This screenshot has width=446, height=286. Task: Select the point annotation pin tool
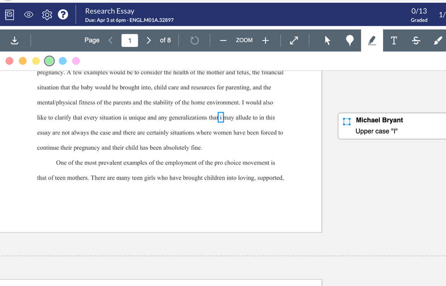click(350, 41)
